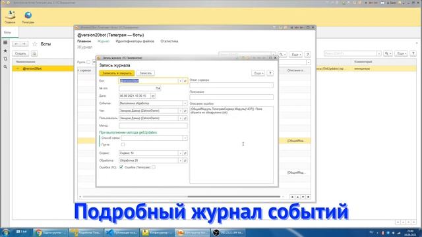Open OBS Studio from the taskbar
The image size is (422, 237).
pos(228,232)
